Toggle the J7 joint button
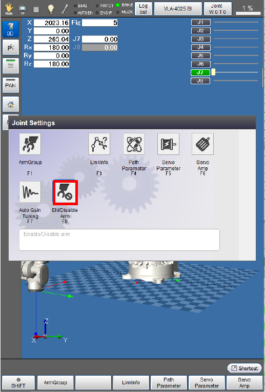The height and width of the screenshot is (392, 265). pos(200,72)
